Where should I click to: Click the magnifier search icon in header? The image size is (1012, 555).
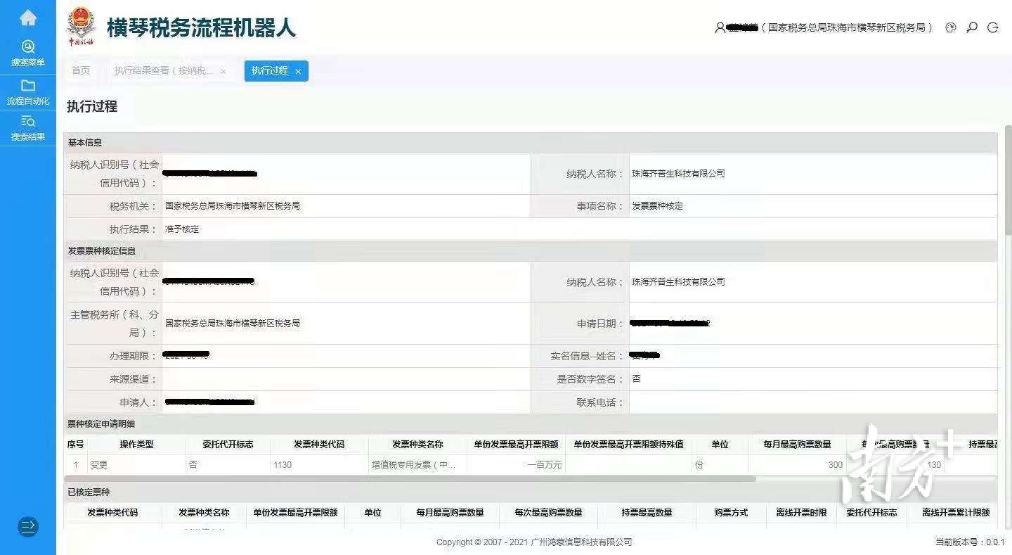click(x=972, y=28)
